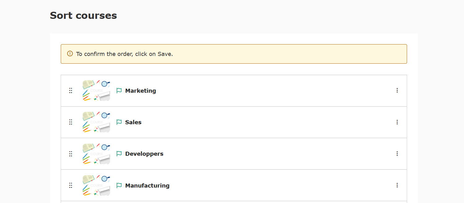This screenshot has height=203, width=464.
Task: Open the Sales course options menu
Action: click(x=397, y=122)
